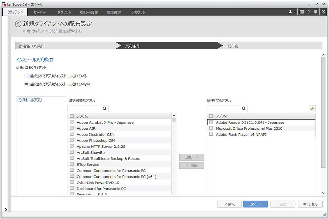Click the キャンセル button
Viewport: 329px width, 219px height.
click(x=310, y=204)
